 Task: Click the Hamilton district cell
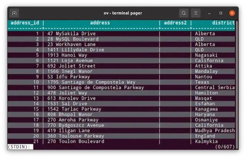(x=206, y=93)
